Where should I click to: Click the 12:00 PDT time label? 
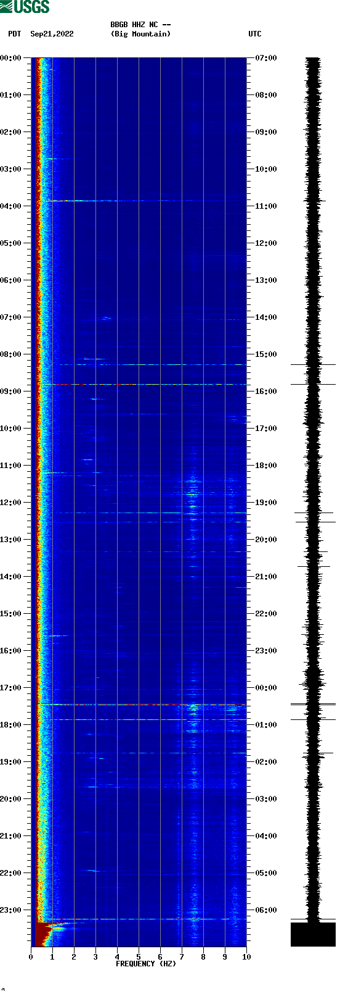pyautogui.click(x=10, y=503)
